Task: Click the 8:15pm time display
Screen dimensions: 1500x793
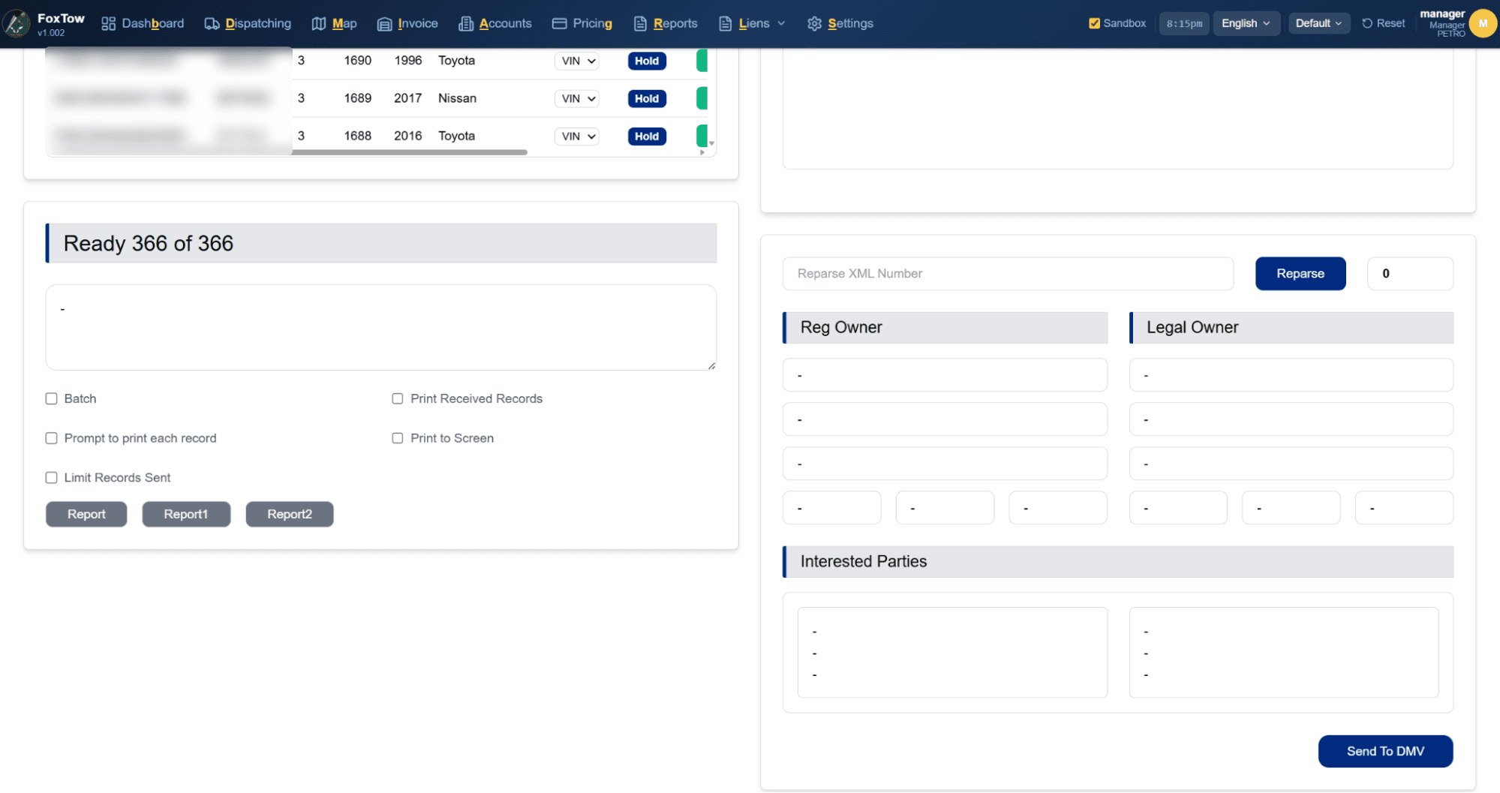Action: pyautogui.click(x=1184, y=23)
